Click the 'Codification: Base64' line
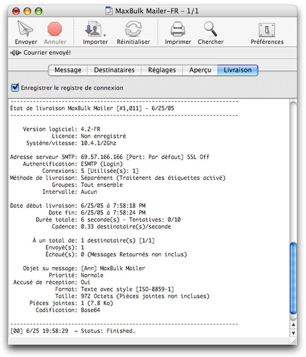This screenshot has width=306, height=357. point(68,310)
